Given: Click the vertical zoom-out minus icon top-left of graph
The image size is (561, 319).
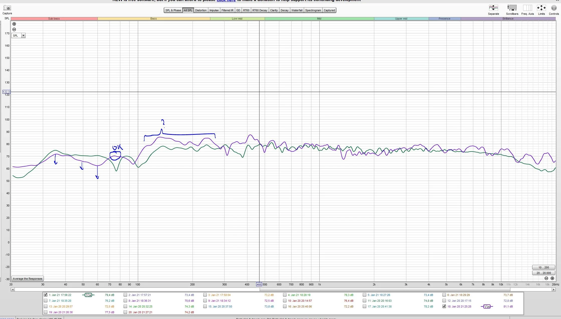Looking at the screenshot, I should click(14, 30).
